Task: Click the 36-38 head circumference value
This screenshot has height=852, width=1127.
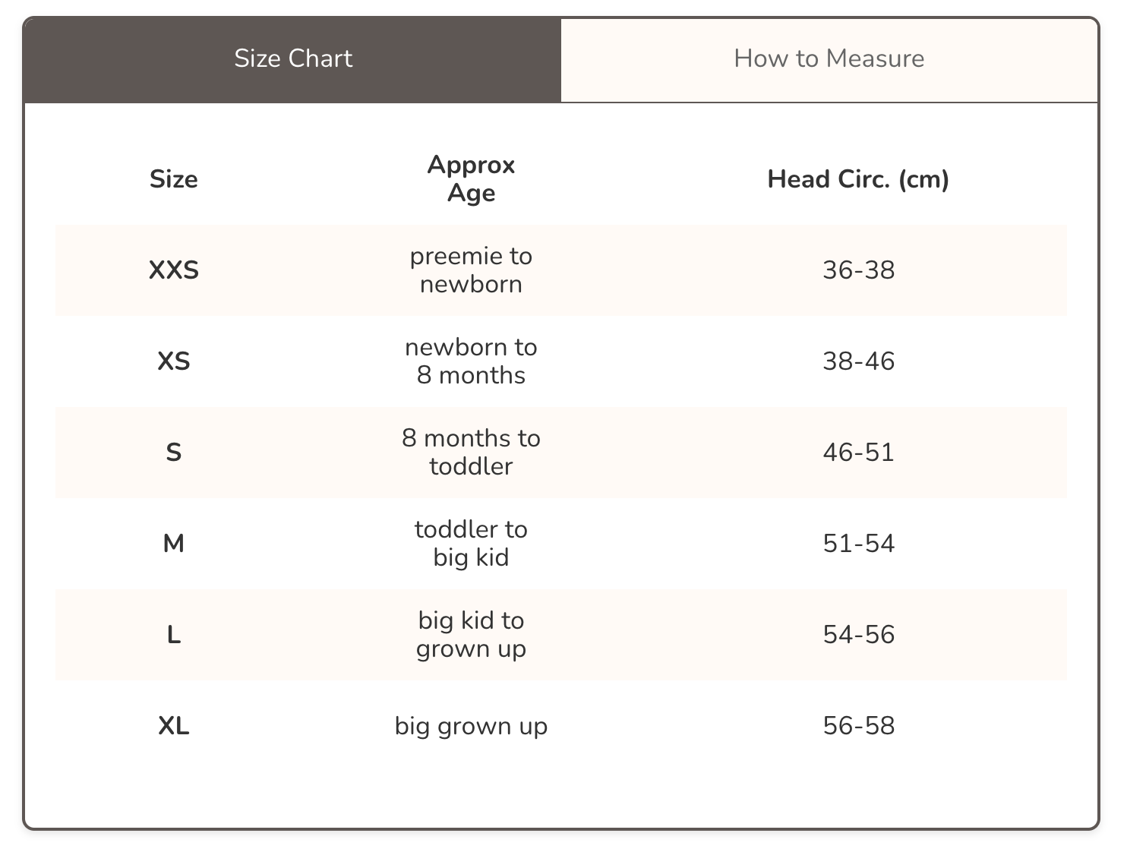Action: tap(858, 270)
